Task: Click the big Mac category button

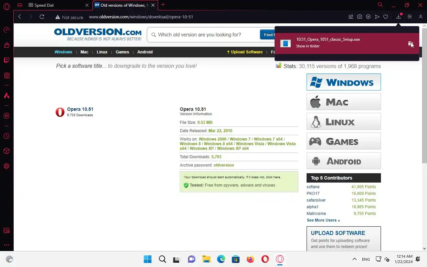Action: point(344,101)
